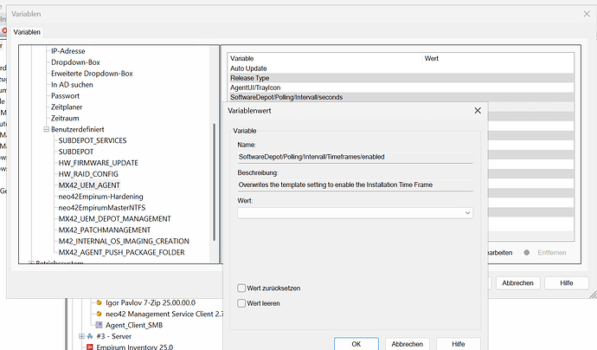Close the Variablenwert dialog with X
597x350 pixels.
click(478, 111)
